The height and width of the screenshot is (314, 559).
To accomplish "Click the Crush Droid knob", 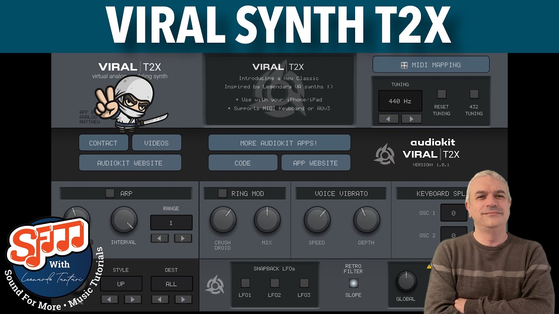I will pyautogui.click(x=223, y=220).
